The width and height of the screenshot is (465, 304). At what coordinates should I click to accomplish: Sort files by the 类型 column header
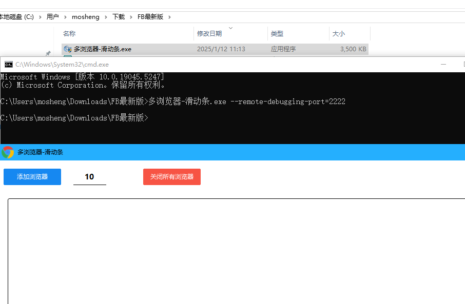pos(277,33)
